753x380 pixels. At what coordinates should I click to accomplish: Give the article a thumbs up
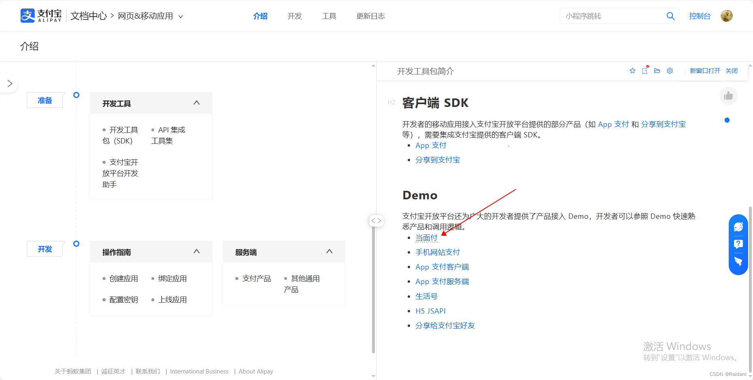click(728, 96)
